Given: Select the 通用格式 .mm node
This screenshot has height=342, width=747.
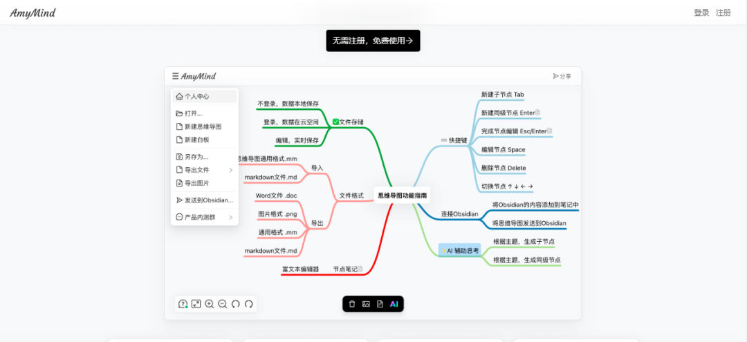Looking at the screenshot, I should 278,233.
